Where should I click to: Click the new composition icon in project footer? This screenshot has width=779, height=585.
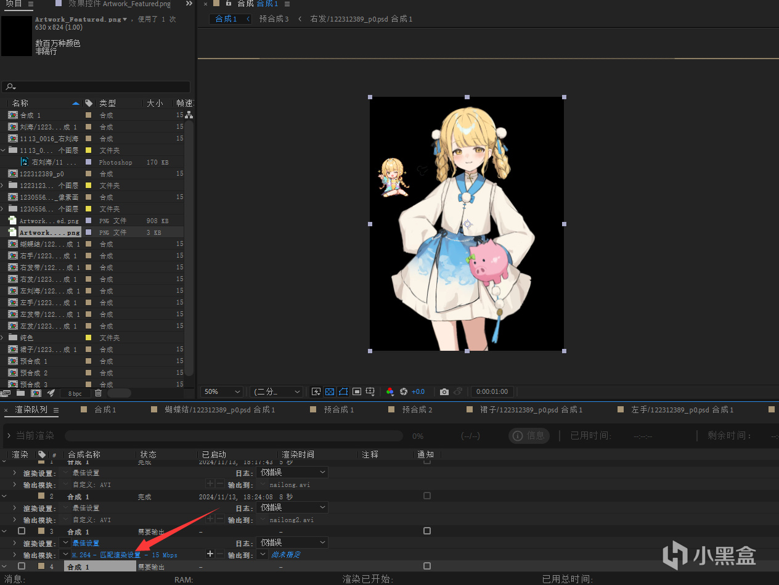36,393
